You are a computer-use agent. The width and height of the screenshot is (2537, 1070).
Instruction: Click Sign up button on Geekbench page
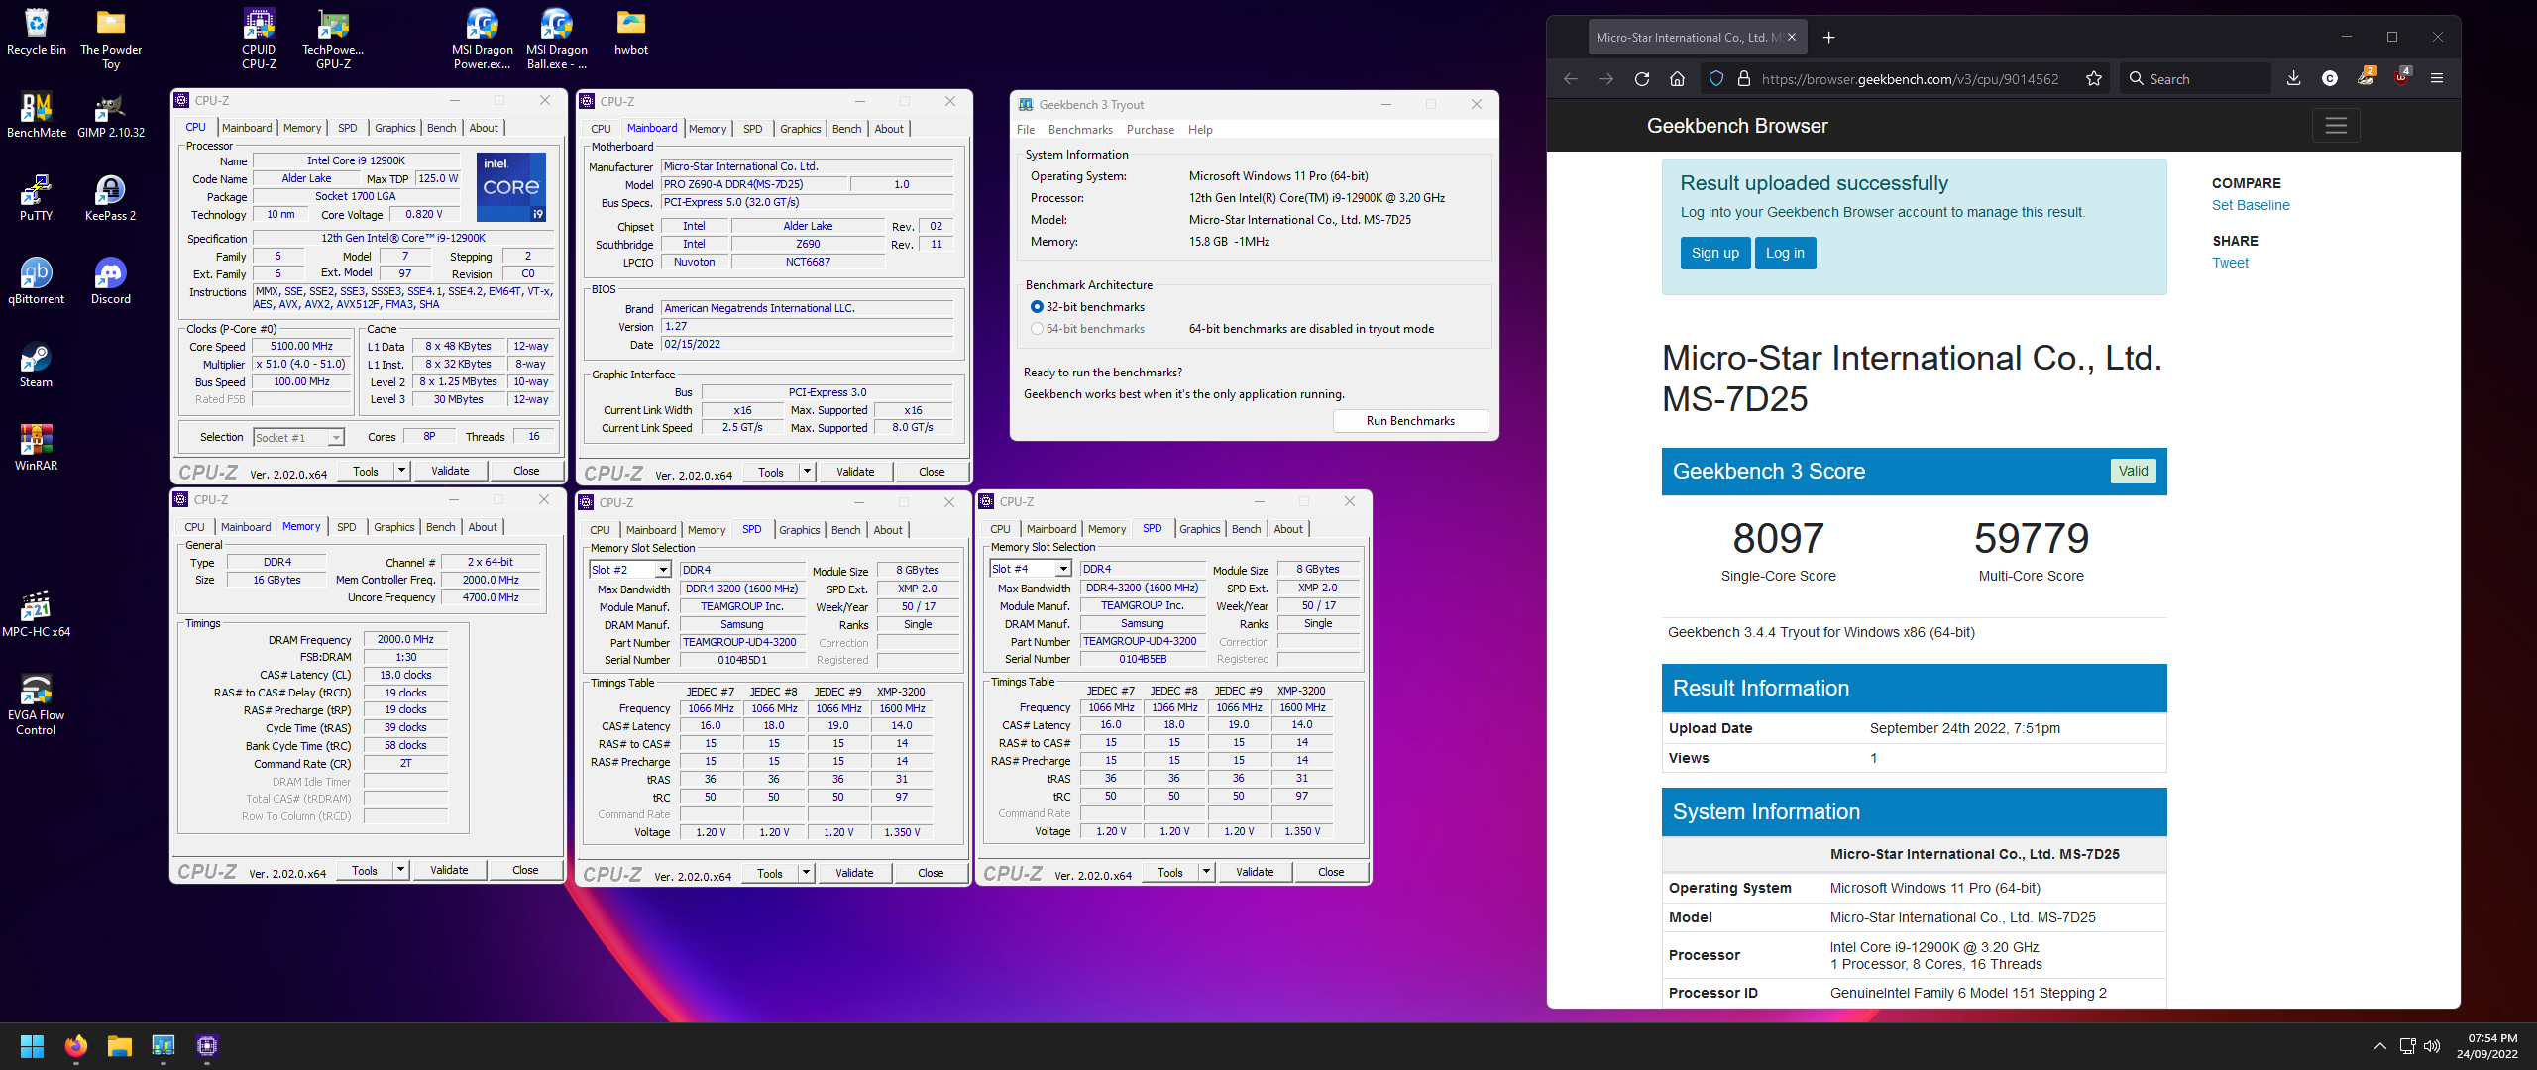click(x=1714, y=253)
